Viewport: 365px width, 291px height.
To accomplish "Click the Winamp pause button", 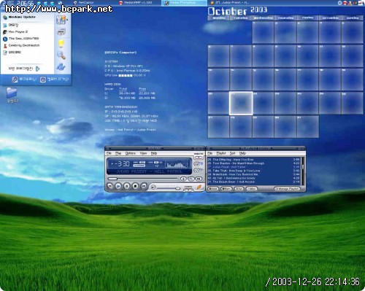I will click(127, 186).
